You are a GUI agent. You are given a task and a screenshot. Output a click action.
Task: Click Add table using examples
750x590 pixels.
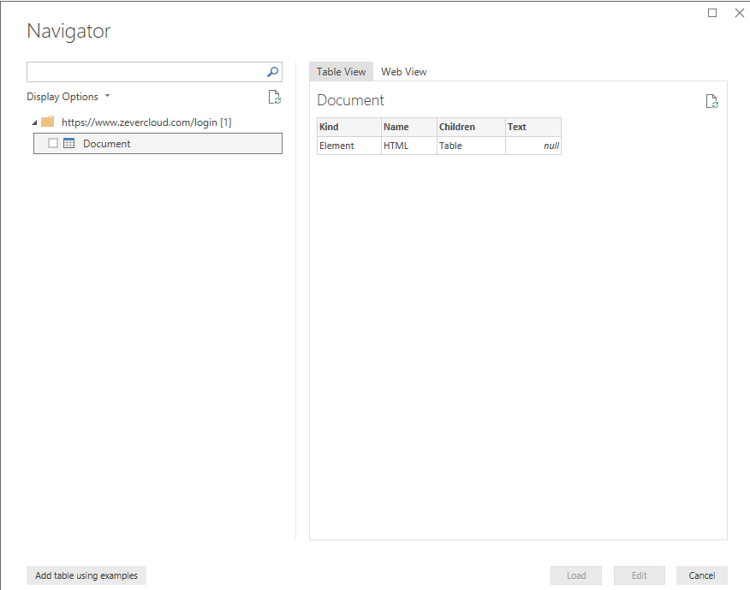[x=86, y=575]
